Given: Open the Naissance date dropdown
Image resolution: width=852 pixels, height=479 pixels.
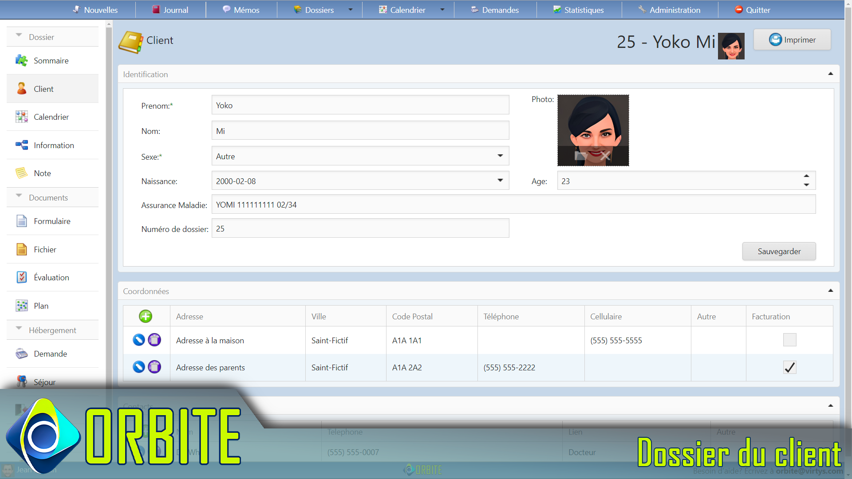Looking at the screenshot, I should tap(500, 181).
